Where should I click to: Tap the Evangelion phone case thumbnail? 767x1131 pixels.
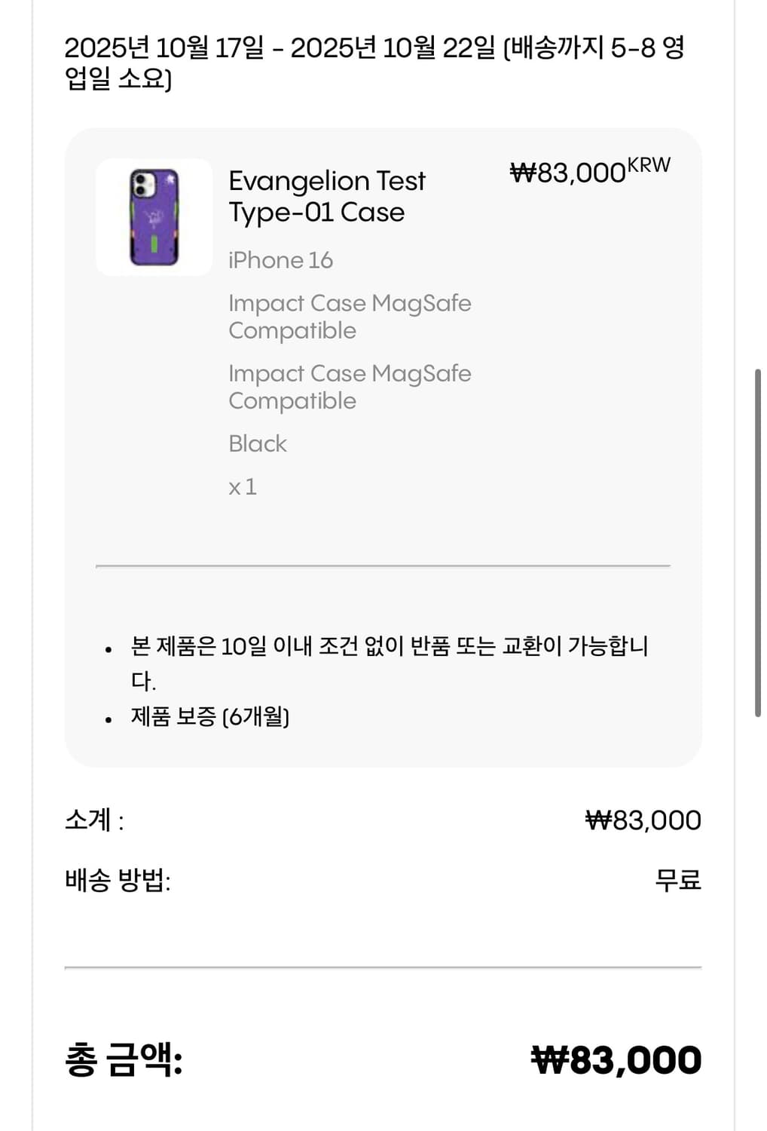coord(154,217)
